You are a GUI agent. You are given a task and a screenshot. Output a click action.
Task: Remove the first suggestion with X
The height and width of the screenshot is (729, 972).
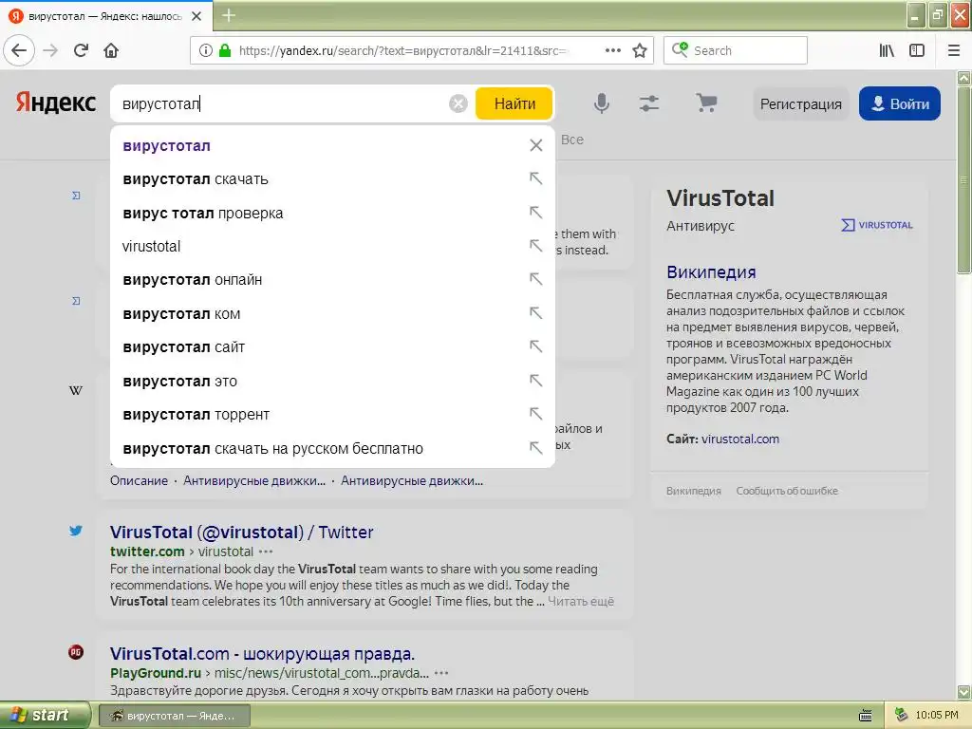coord(536,145)
